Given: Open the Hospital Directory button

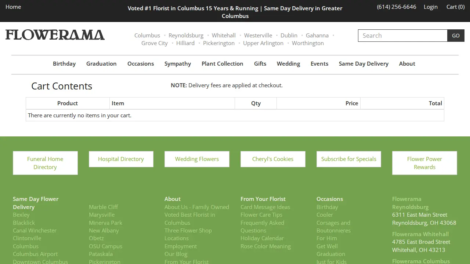Looking at the screenshot, I should (121, 159).
